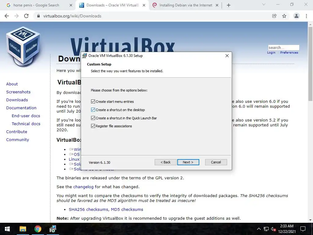Open Chrome from the taskbar
This screenshot has width=313, height=235.
38,229
